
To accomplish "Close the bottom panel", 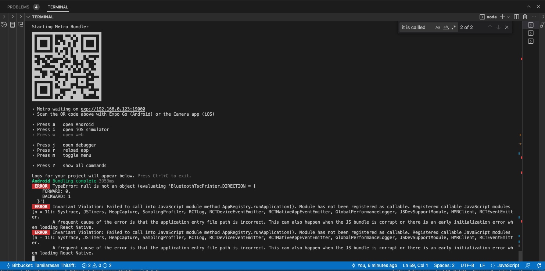I will (x=539, y=7).
